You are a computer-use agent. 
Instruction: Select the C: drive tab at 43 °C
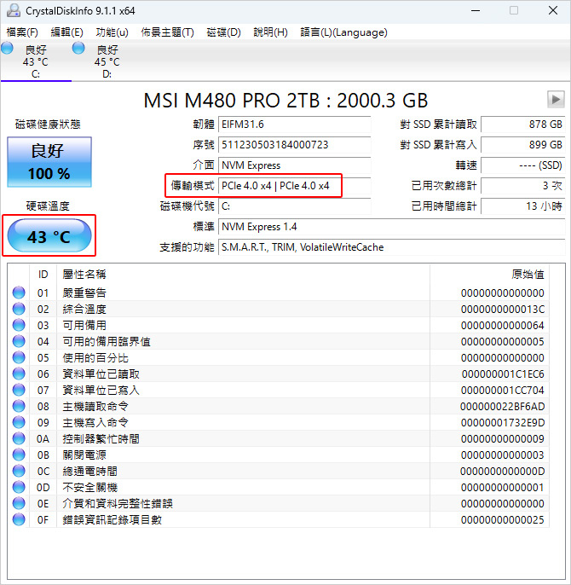(36, 61)
